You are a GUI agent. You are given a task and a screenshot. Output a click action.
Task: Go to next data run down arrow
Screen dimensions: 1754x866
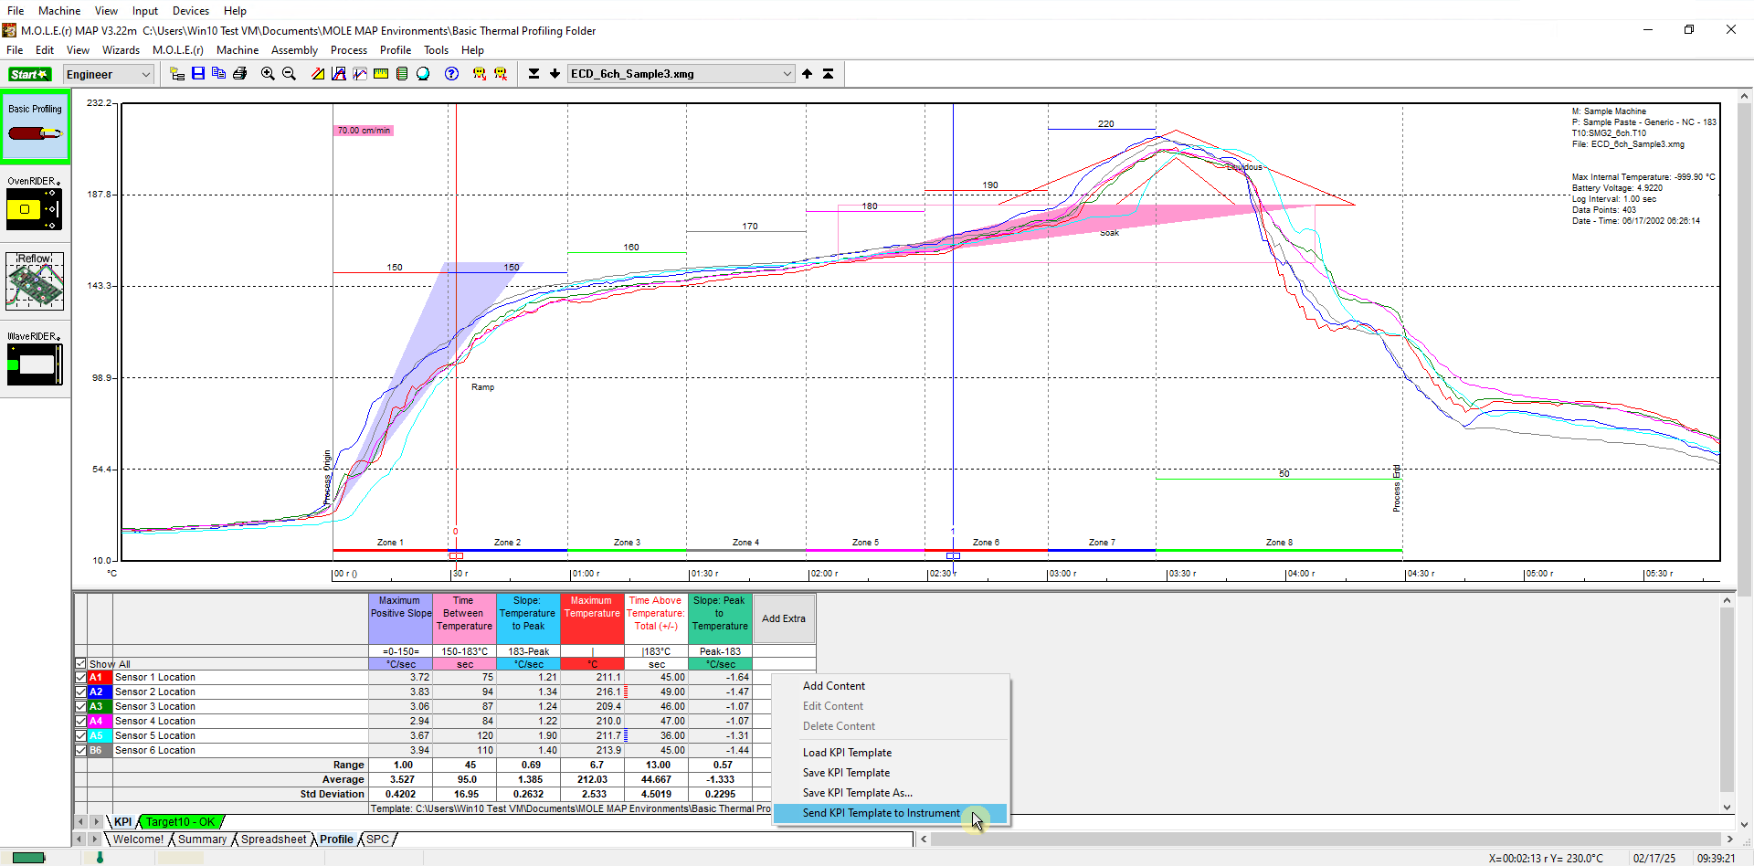click(x=555, y=74)
